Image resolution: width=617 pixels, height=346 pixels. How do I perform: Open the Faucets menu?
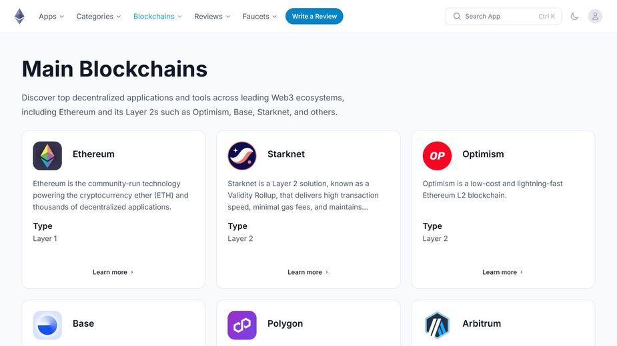click(x=259, y=17)
